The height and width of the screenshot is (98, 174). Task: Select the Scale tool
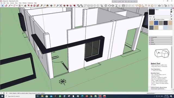tap(38, 5)
